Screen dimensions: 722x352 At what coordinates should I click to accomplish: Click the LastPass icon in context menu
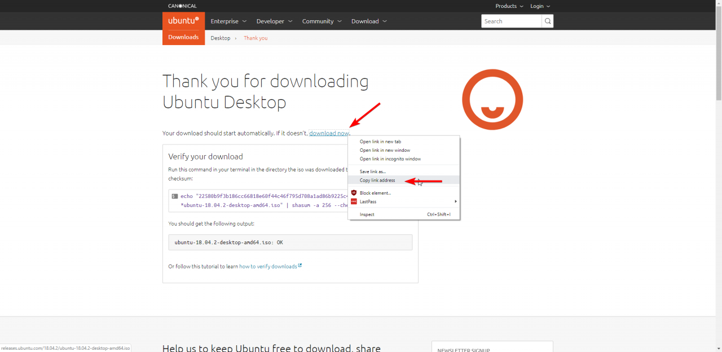354,201
